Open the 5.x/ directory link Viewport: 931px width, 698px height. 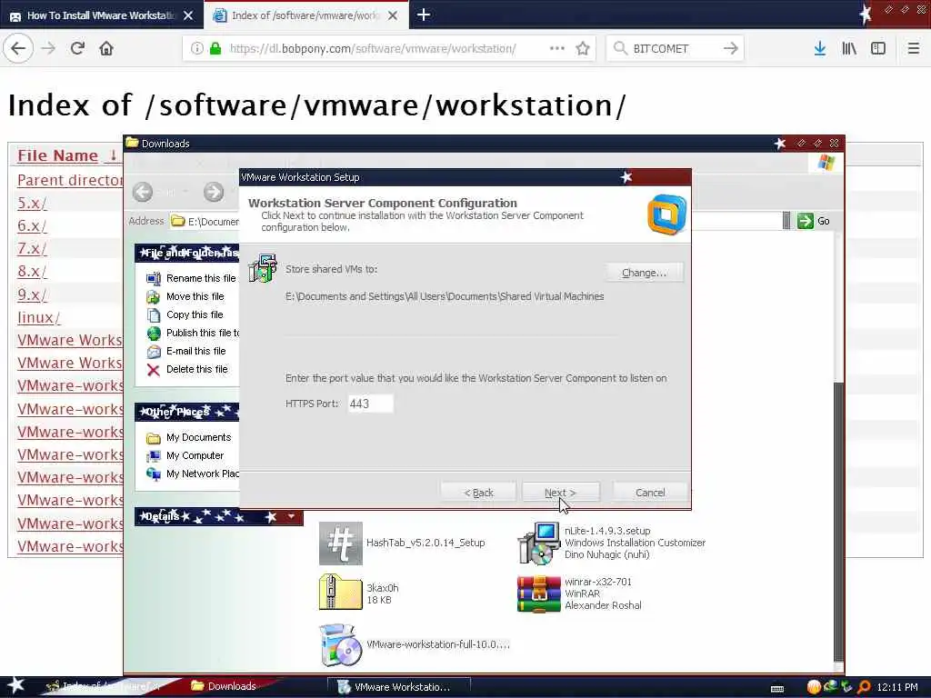coord(32,203)
